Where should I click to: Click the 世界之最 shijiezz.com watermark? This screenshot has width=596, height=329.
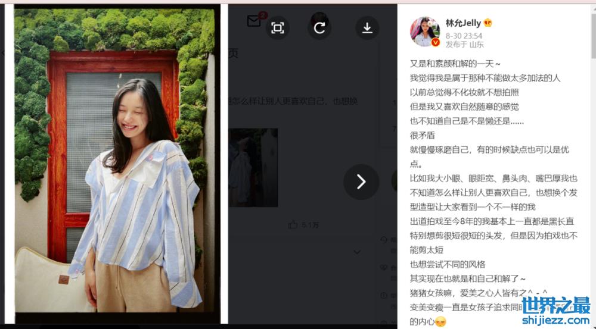point(557,311)
